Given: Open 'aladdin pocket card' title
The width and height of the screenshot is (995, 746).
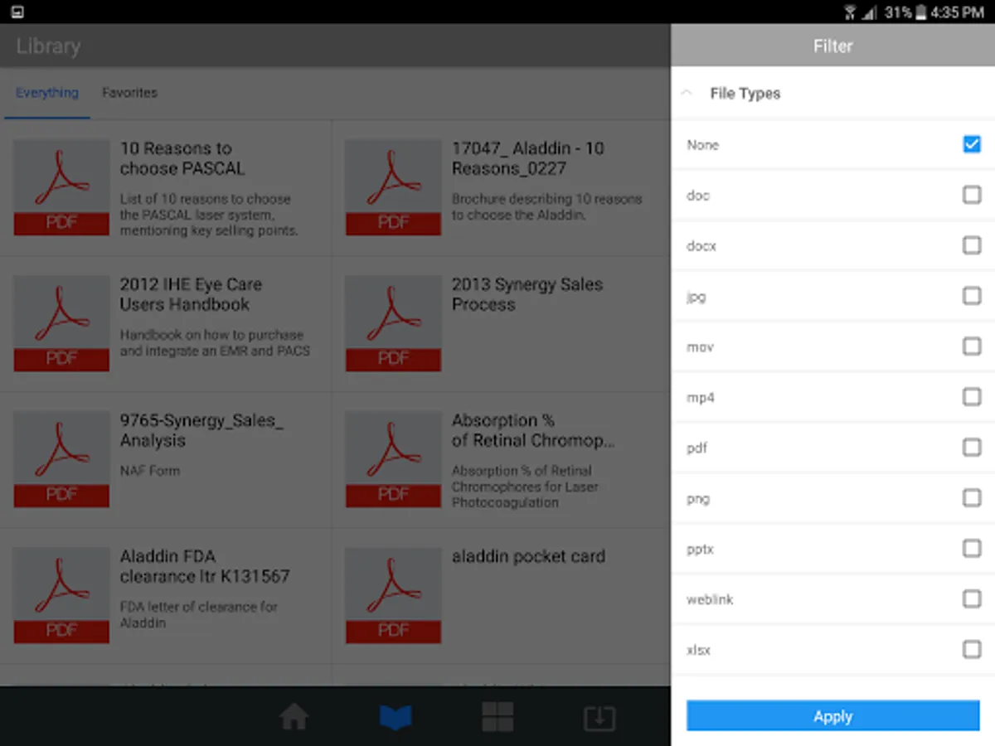Looking at the screenshot, I should [x=528, y=556].
